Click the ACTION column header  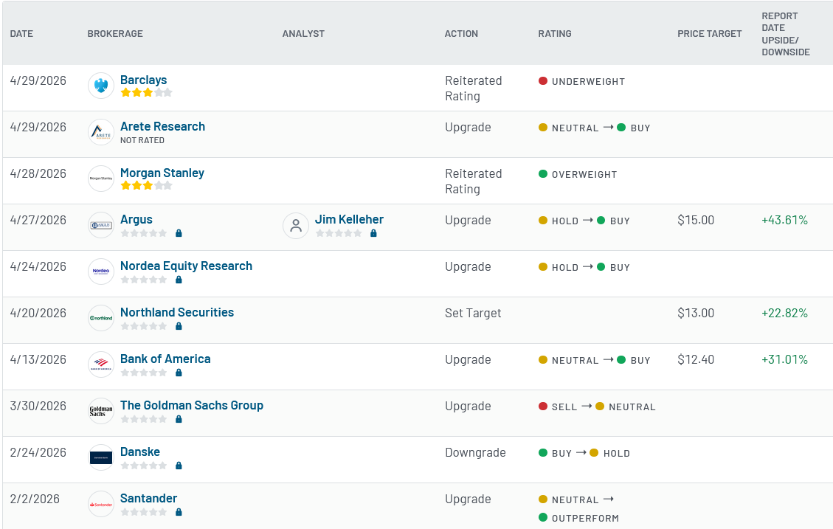coord(461,33)
